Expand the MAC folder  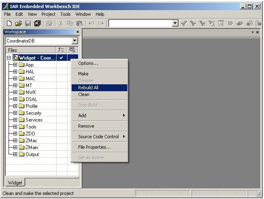tap(15, 79)
